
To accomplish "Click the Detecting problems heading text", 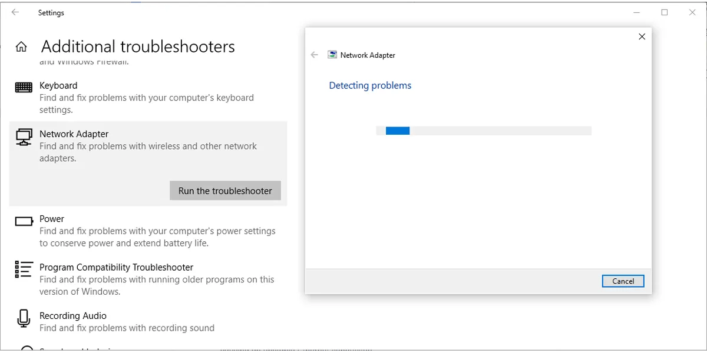I will click(x=370, y=85).
